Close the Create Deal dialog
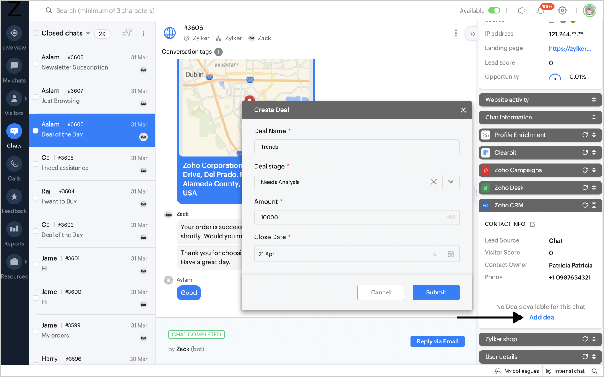The width and height of the screenshot is (604, 377). tap(463, 110)
